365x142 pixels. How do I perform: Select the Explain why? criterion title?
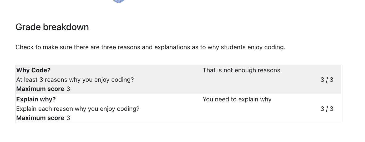(36, 99)
